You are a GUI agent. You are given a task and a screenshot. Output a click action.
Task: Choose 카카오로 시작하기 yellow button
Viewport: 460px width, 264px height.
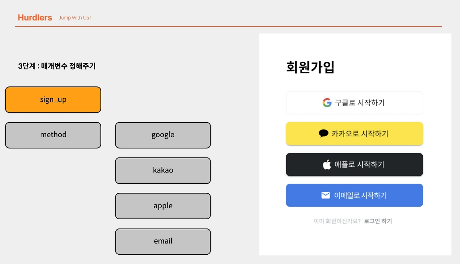coord(354,133)
